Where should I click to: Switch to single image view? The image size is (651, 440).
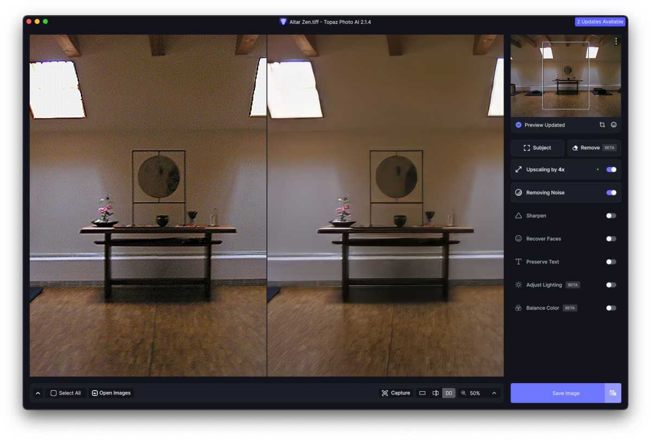point(422,393)
